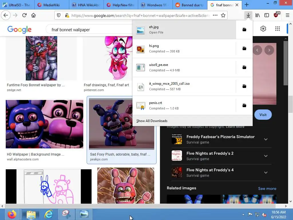The width and height of the screenshot is (293, 220).
Task: Open containing folder for uiso9_pe.exe
Action: 244,67
